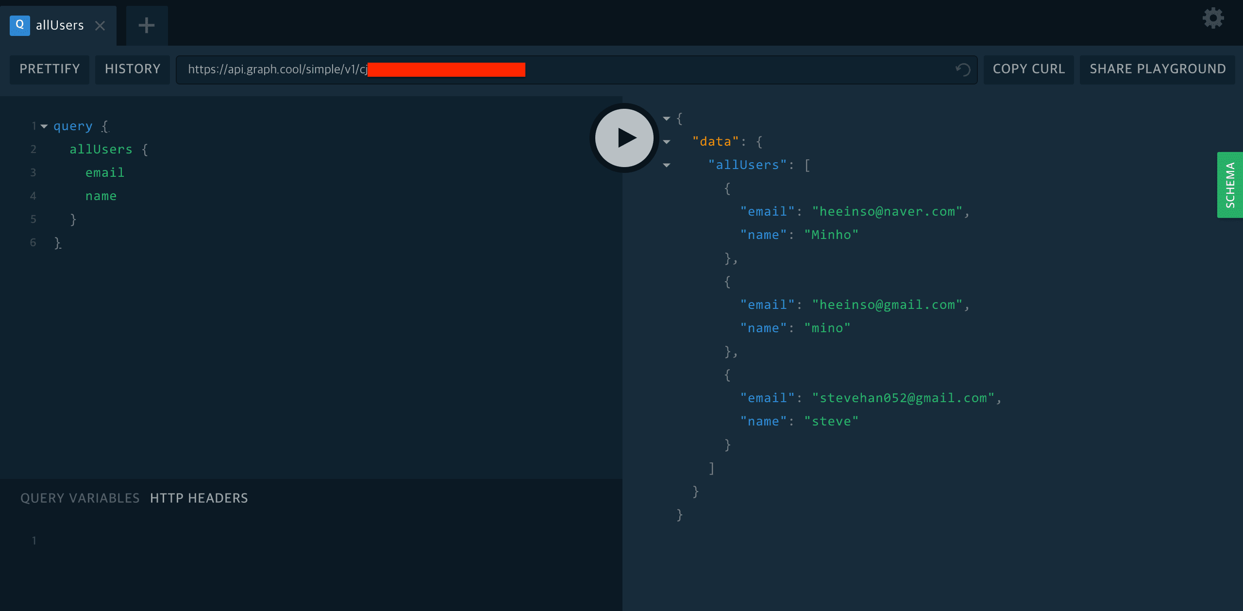Open the settings gear icon
The image size is (1243, 611).
tap(1213, 18)
